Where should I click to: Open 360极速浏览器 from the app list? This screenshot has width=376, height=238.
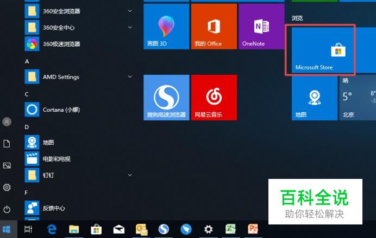(79, 44)
